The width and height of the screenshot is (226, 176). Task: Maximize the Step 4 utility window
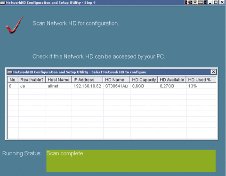coord(216,2)
